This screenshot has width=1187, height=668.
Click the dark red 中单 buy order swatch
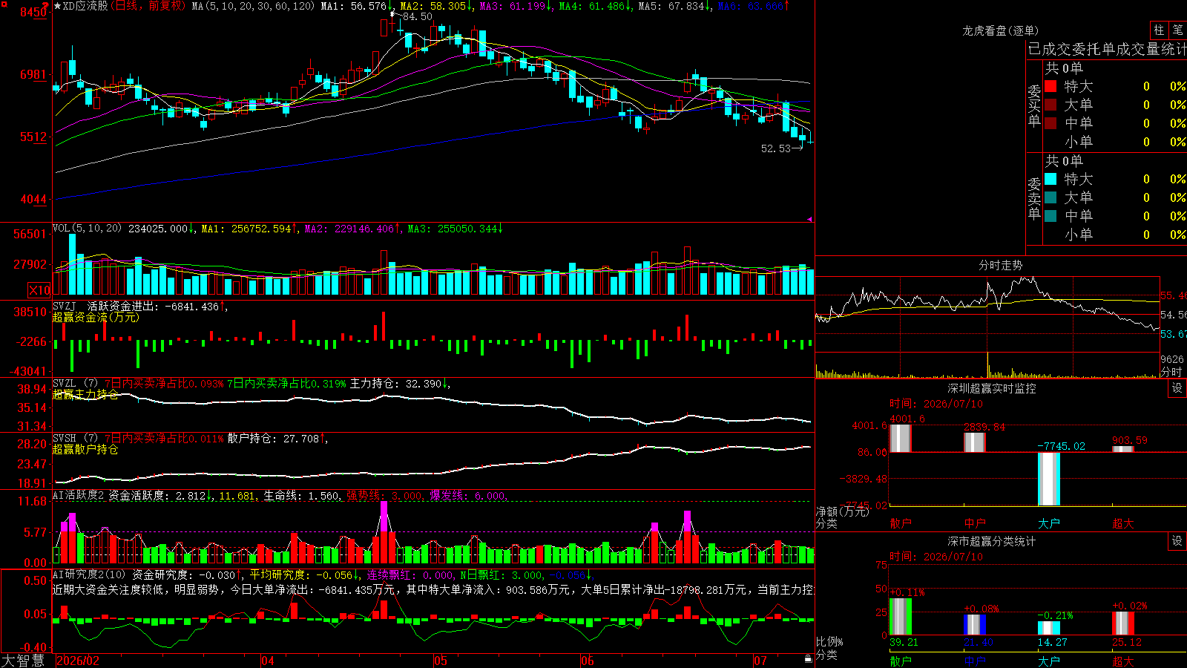[1050, 123]
